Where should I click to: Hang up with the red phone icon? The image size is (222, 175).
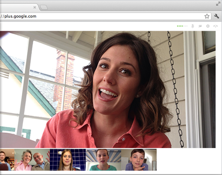pyautogui.click(x=216, y=26)
